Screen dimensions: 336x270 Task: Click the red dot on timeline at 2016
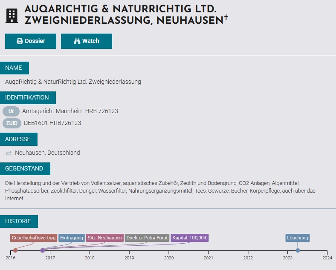[x=15, y=250]
